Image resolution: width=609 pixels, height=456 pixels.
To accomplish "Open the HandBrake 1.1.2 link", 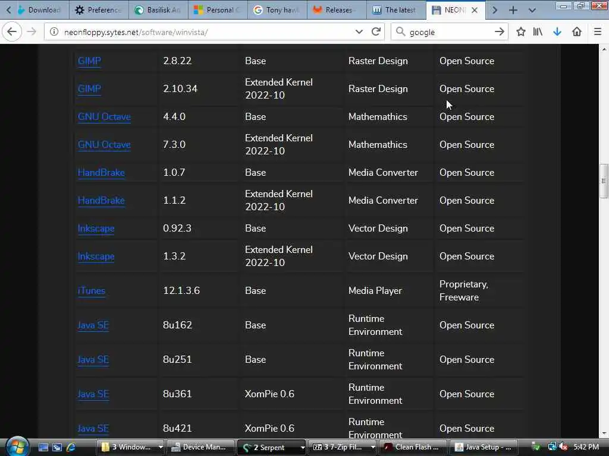I will [x=101, y=201].
